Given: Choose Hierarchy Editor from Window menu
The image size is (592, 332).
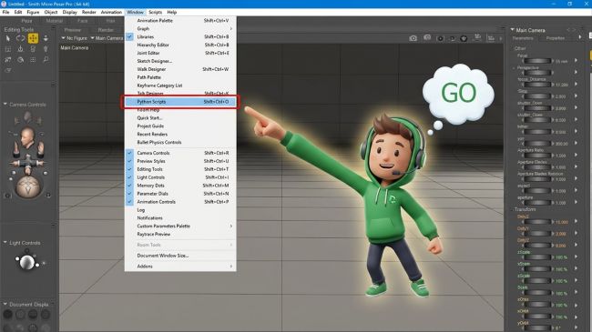Looking at the screenshot, I should [180, 45].
